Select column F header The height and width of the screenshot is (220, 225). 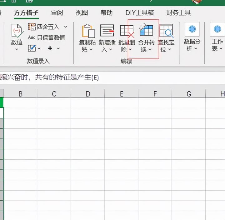click(x=155, y=94)
